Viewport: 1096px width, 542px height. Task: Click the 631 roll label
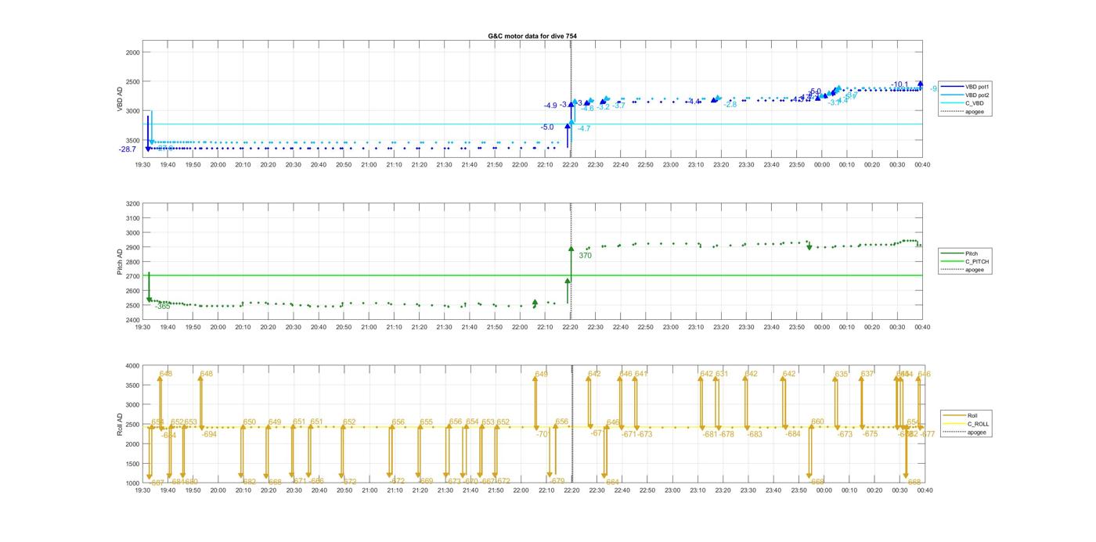tap(722, 374)
